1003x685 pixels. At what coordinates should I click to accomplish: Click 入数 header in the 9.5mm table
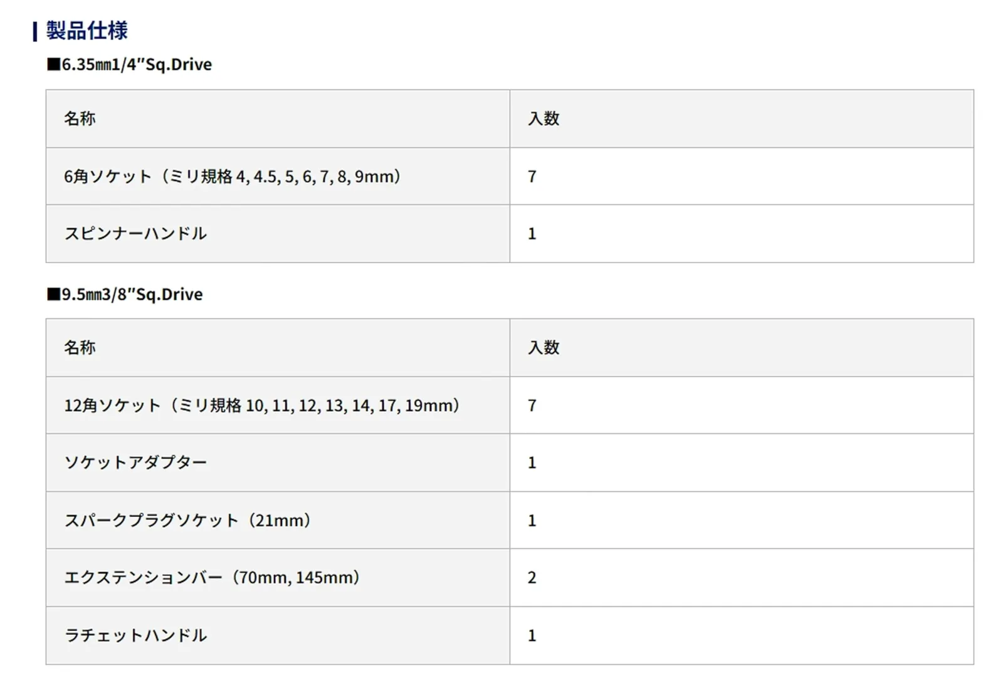click(x=544, y=348)
